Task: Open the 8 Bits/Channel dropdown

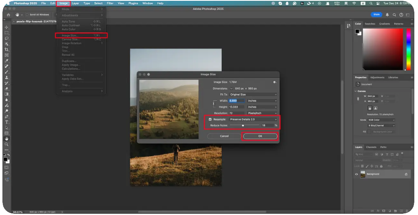Action: [381, 125]
